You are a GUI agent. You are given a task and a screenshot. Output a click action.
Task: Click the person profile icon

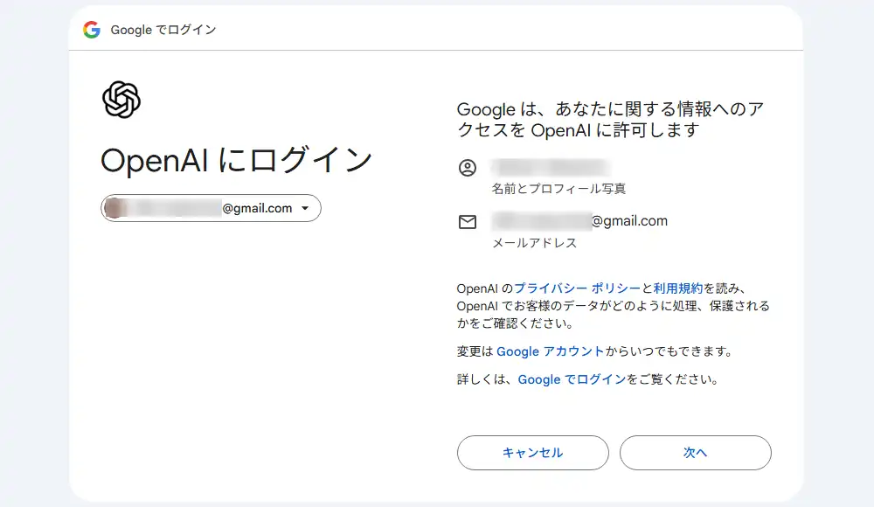(468, 168)
